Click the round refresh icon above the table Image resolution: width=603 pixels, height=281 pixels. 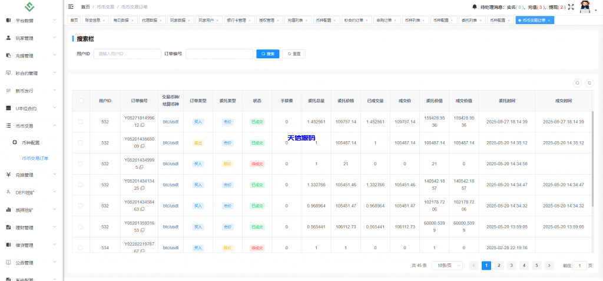click(x=589, y=82)
